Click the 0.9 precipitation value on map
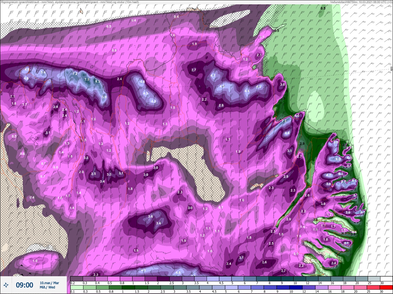 [x=296, y=254]
